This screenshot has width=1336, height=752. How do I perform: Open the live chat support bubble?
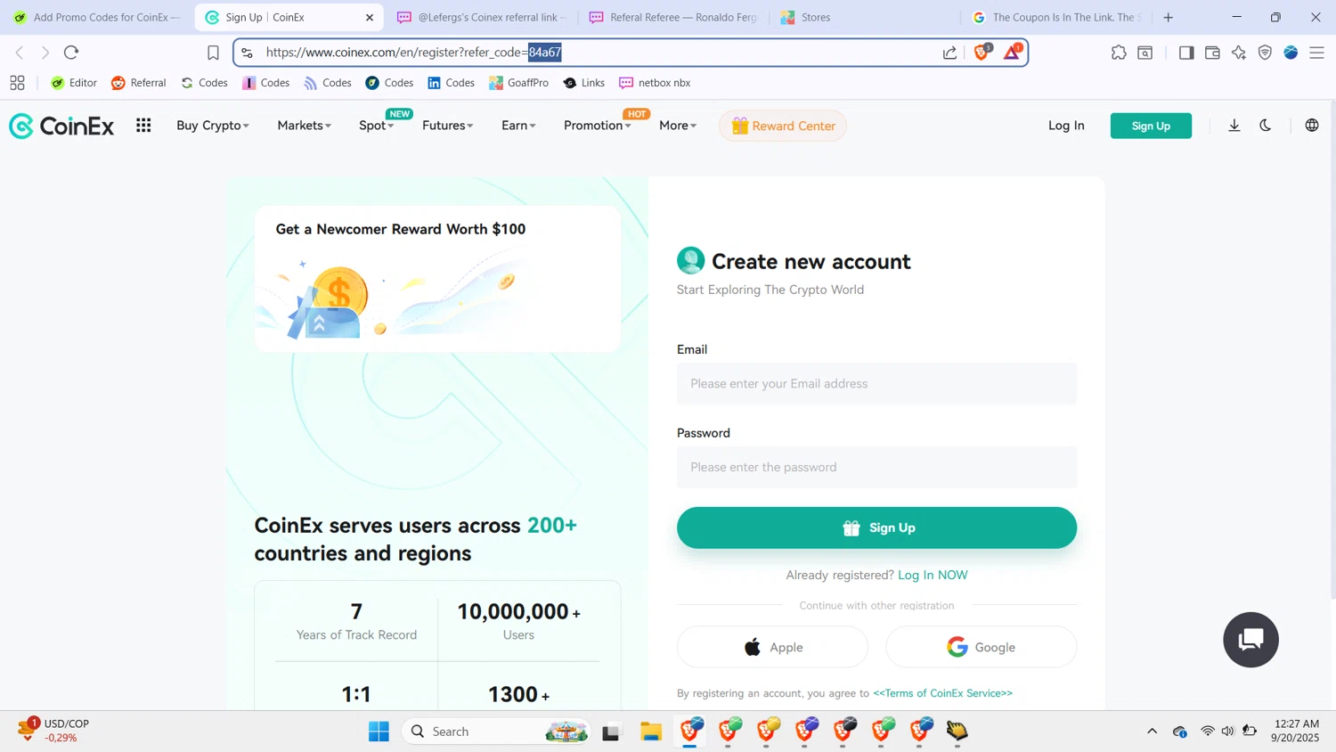point(1250,640)
